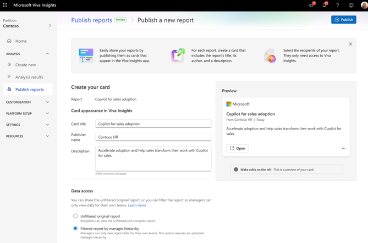Click the Copilot for sales adoption preview title
368x243 pixels.
coord(251,114)
